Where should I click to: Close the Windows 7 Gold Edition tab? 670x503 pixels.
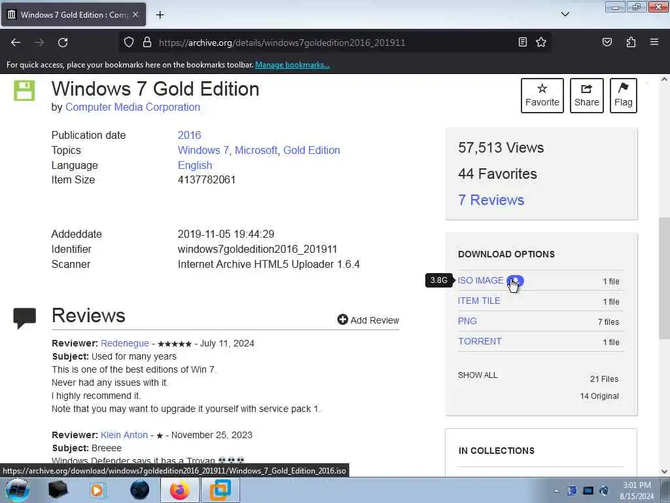[135, 14]
